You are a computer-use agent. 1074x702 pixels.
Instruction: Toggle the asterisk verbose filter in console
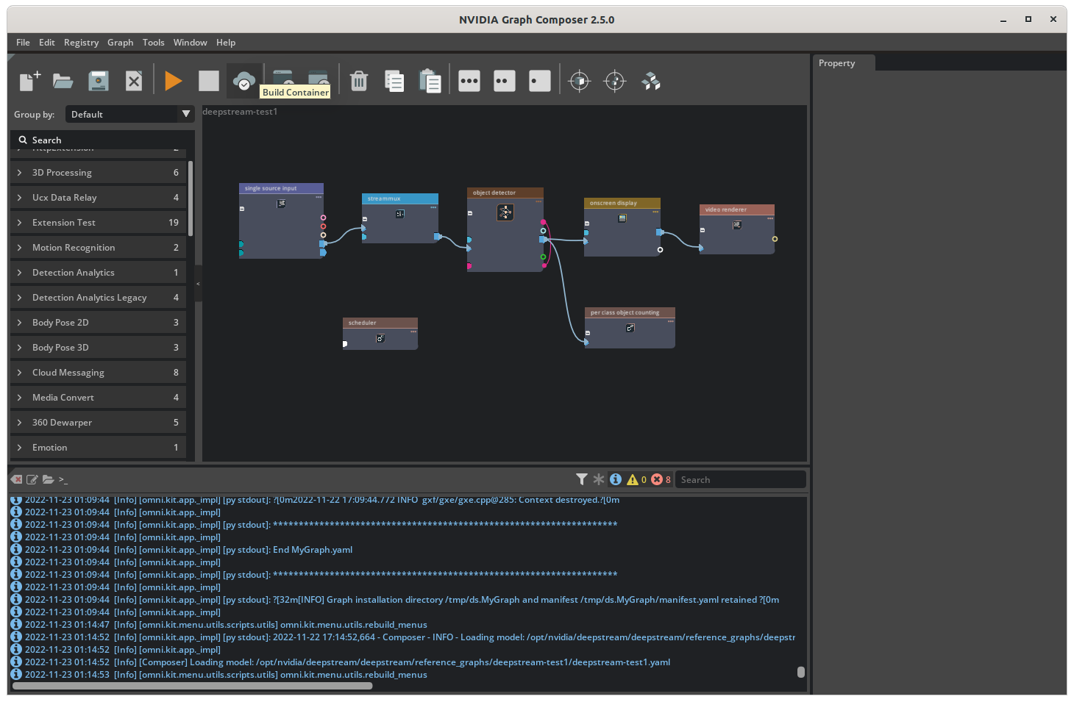tap(599, 479)
